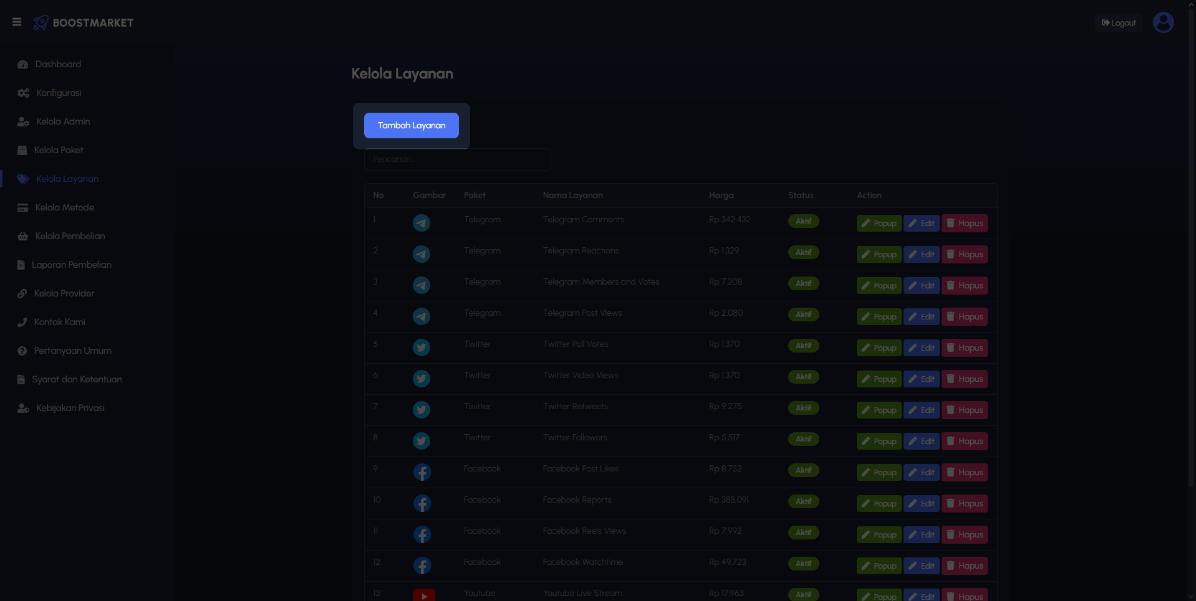
Task: Click price Rp 388.091
Action: click(729, 499)
